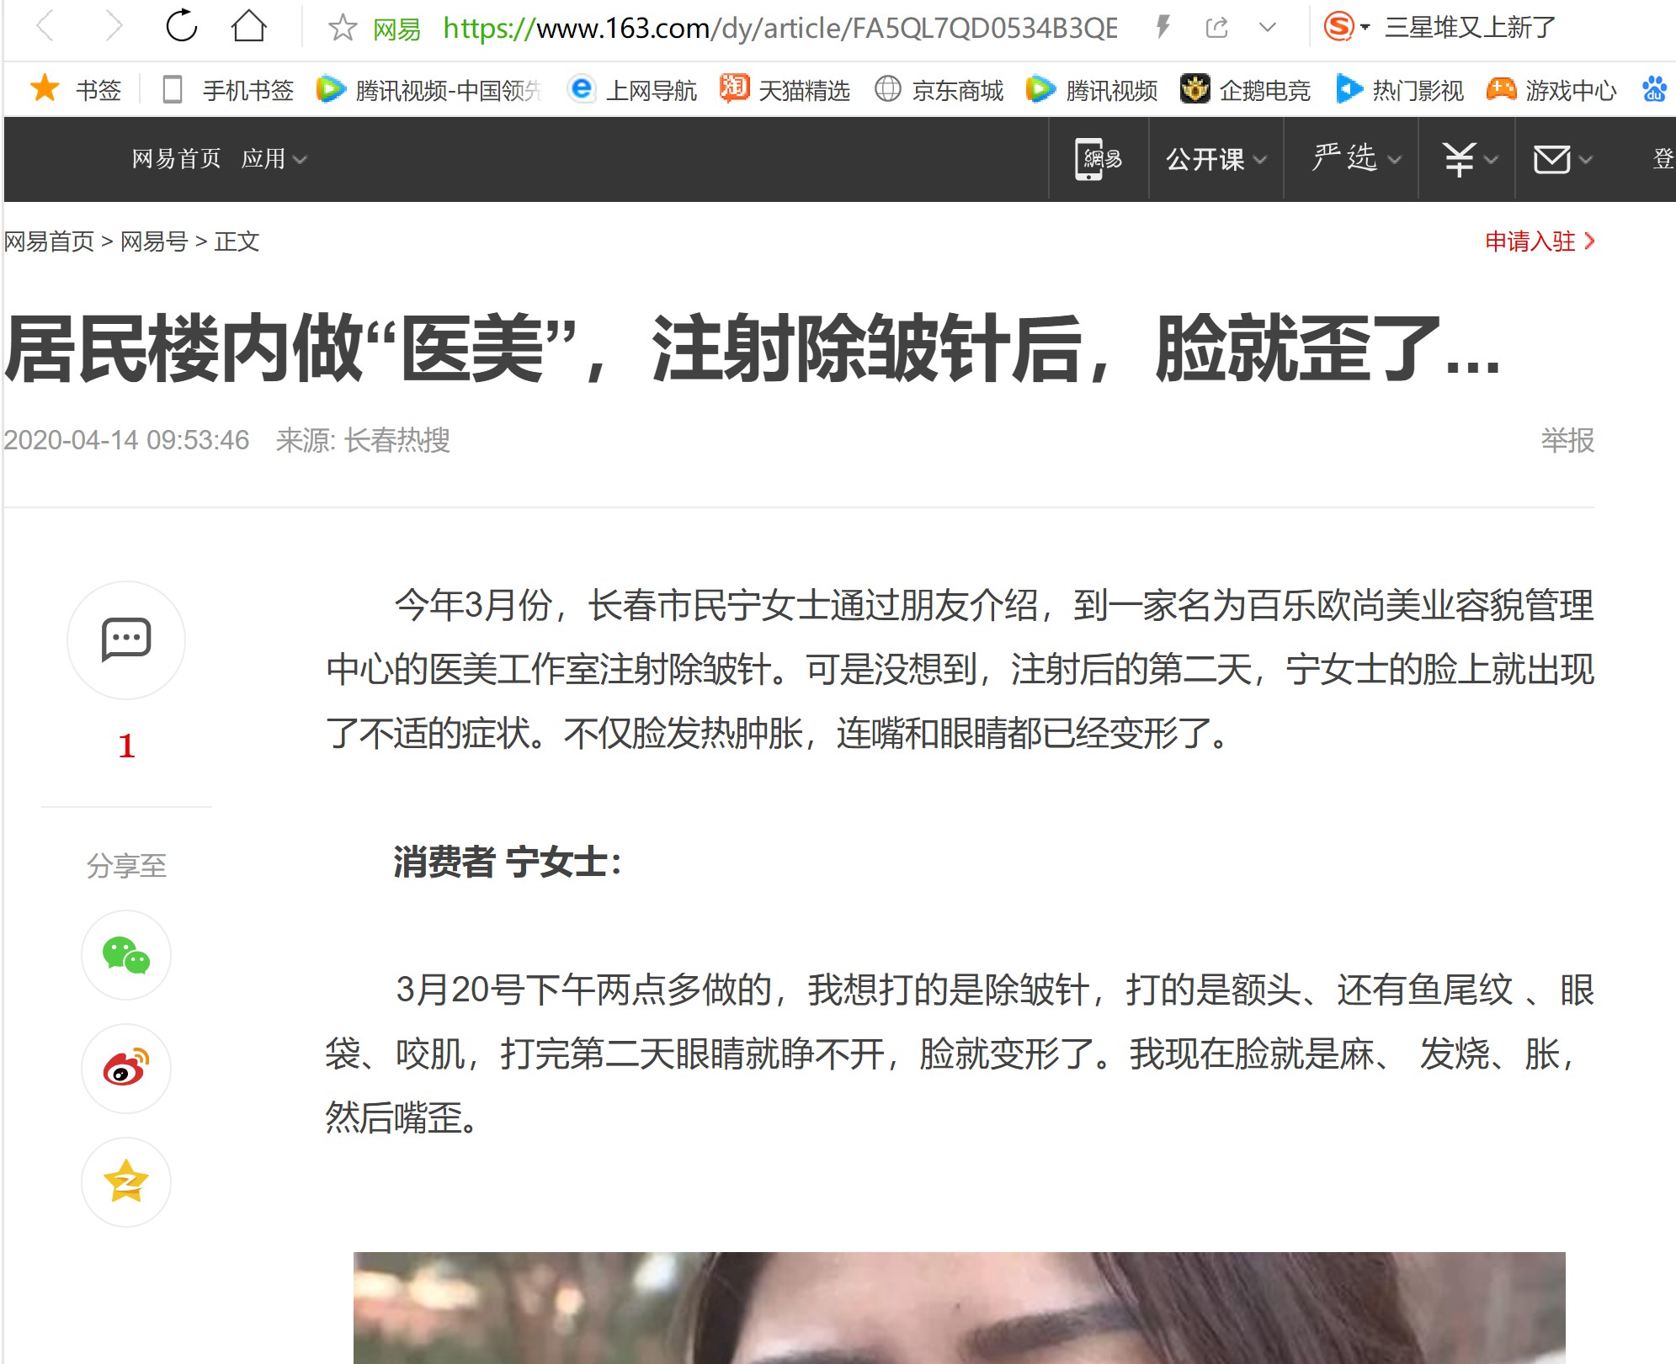Screen dimensions: 1676x1364
Task: Reload the page with refresh icon
Action: click(x=181, y=26)
